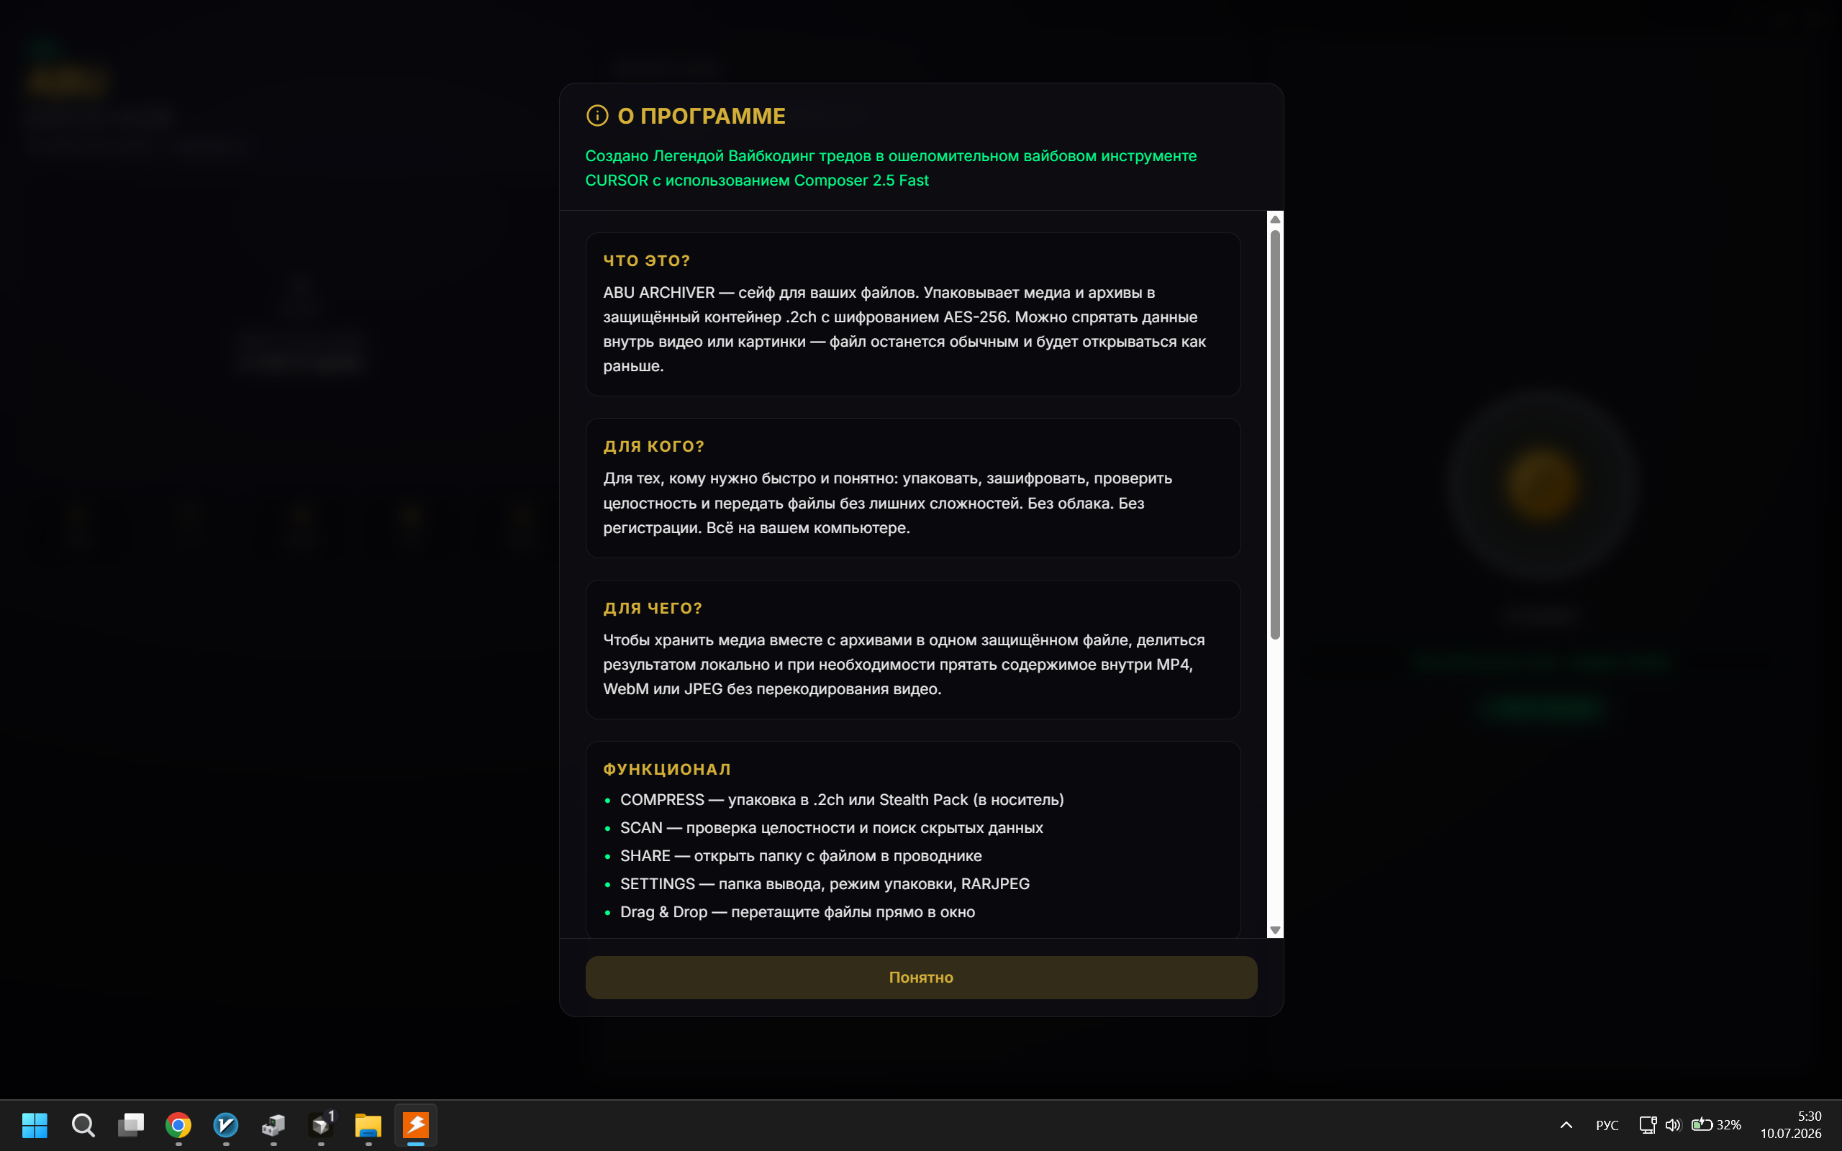Open the taskbar app with the 1 badge

coord(321,1125)
